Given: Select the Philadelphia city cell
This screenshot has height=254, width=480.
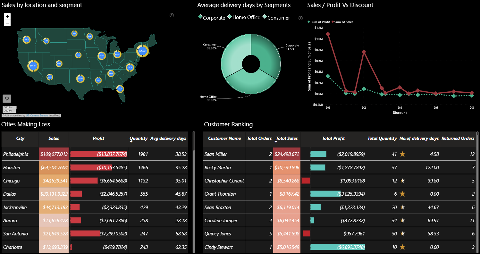Looking at the screenshot, I should [20, 154].
